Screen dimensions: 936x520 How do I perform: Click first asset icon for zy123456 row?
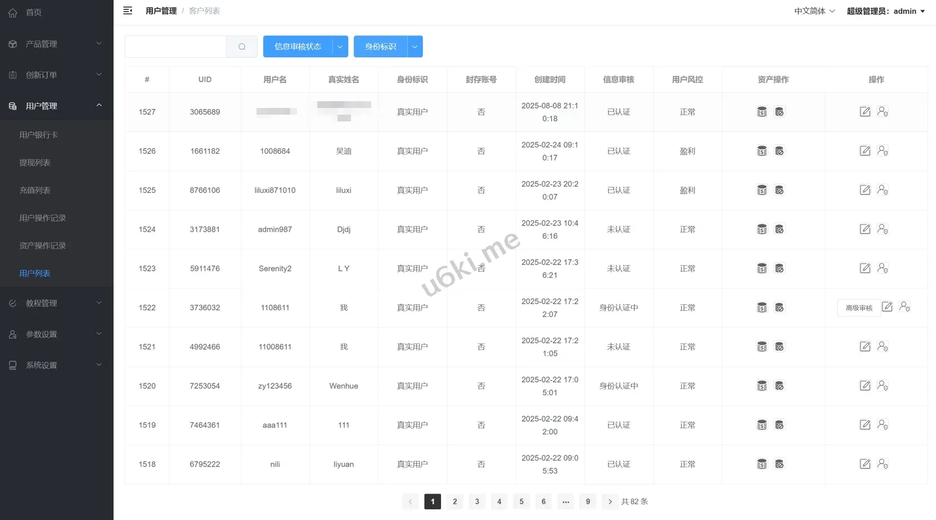762,386
